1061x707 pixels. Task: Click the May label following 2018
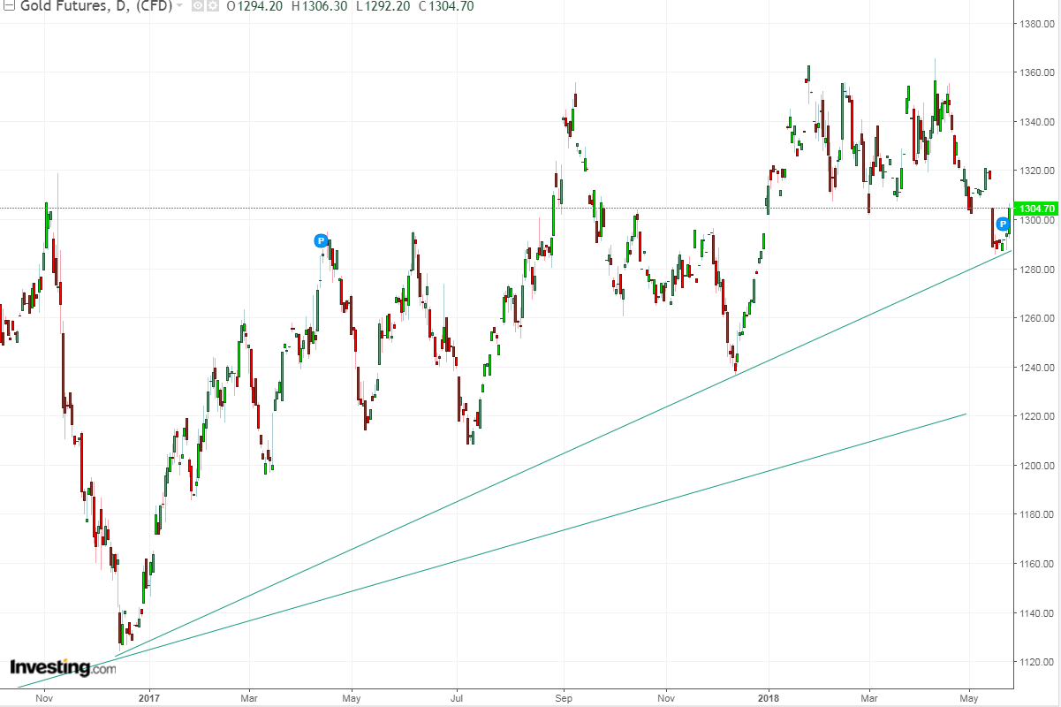click(969, 697)
